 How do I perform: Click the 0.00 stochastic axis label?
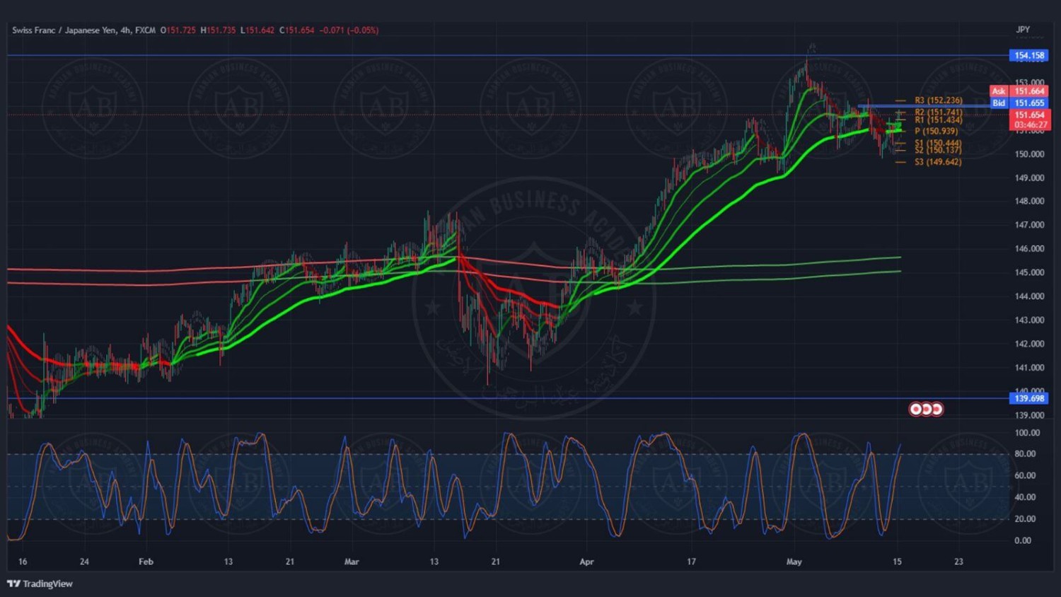1023,540
